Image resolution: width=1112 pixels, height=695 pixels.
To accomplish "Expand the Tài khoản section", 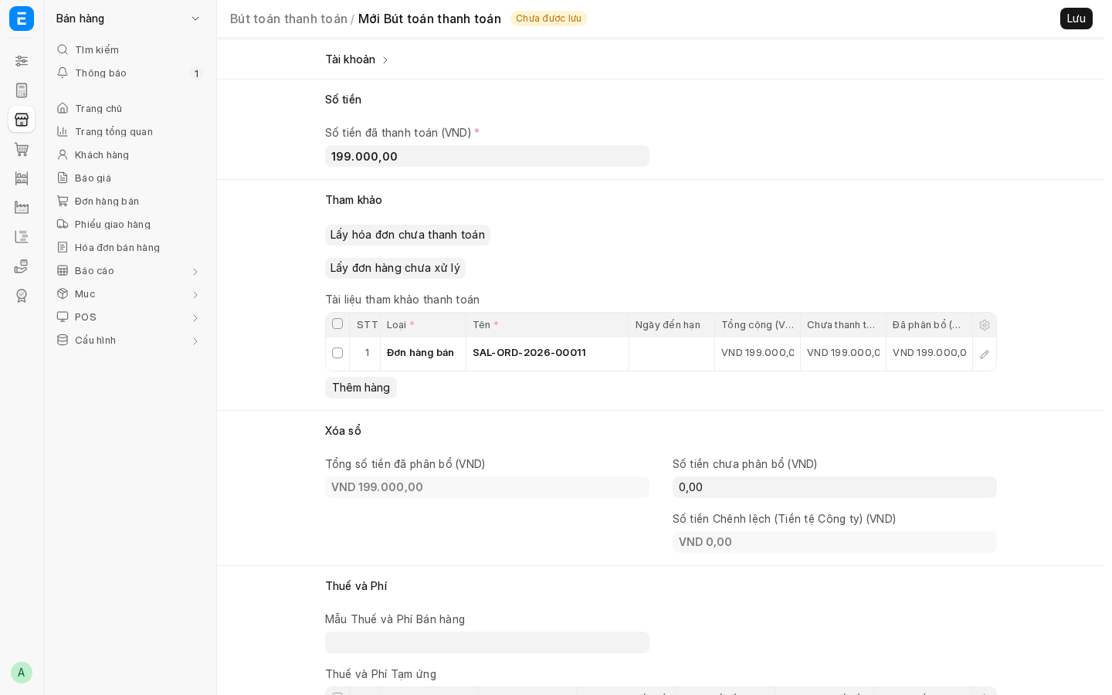I will pyautogui.click(x=357, y=59).
